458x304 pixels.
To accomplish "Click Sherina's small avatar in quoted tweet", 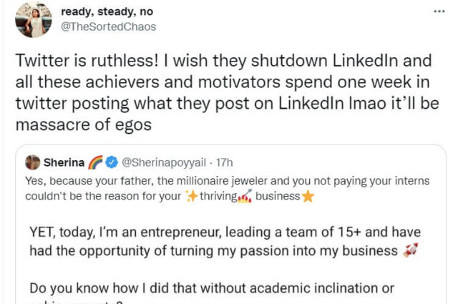I will 33,162.
